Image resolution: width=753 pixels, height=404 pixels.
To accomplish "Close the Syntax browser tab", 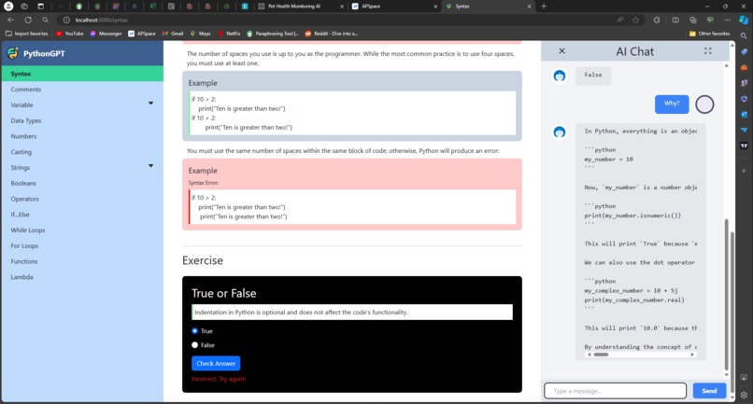I will click(529, 7).
